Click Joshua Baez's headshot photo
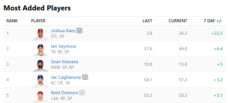Image resolution: width=230 pixels, height=103 pixels. pos(40,34)
